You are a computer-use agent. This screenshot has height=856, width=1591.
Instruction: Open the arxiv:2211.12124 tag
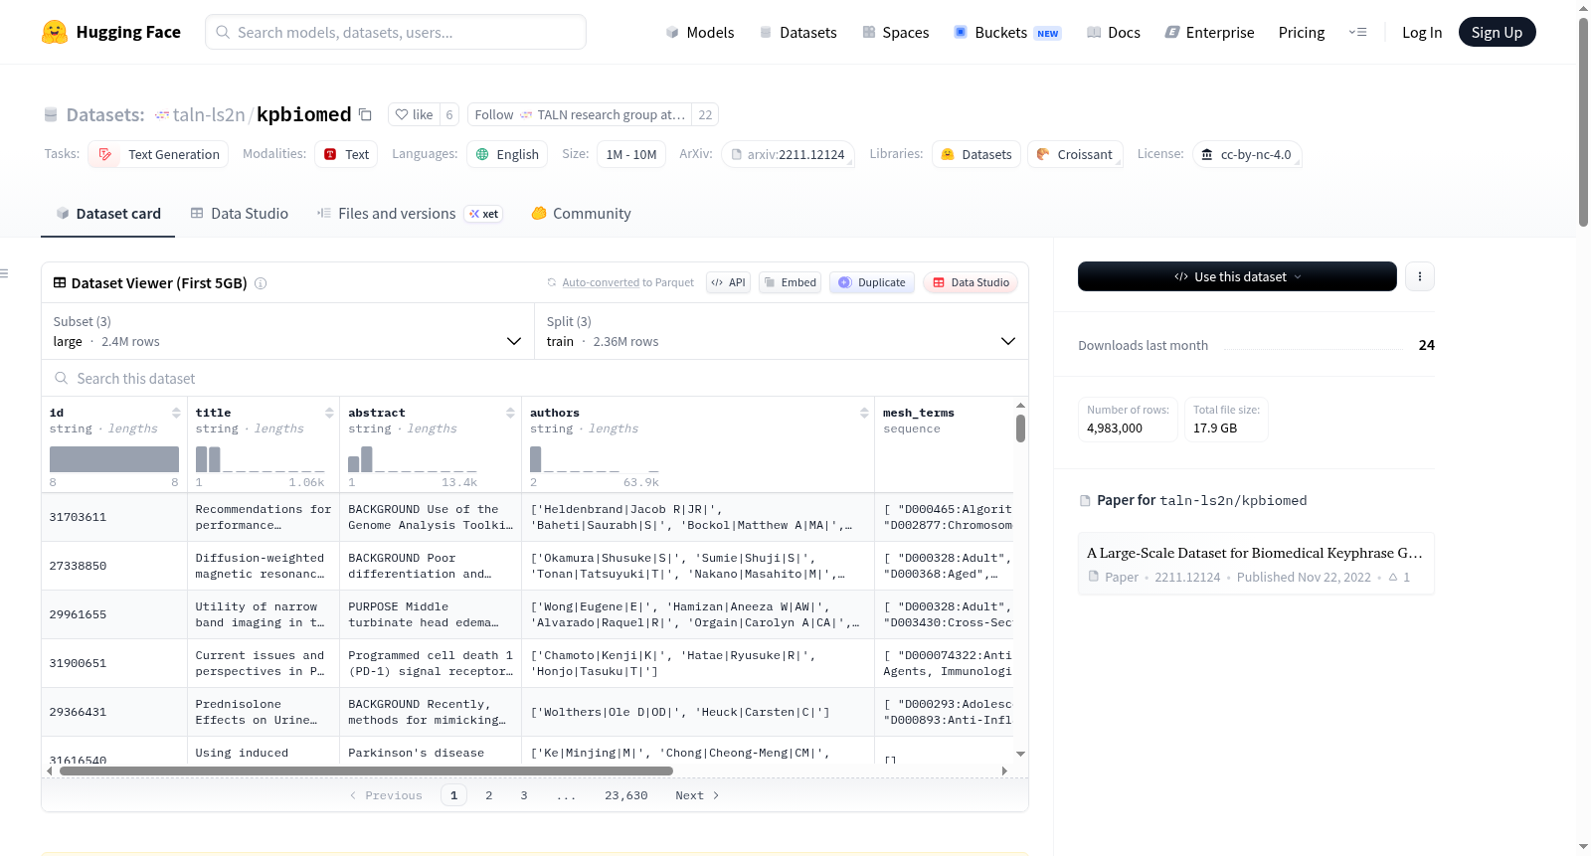[x=787, y=154]
